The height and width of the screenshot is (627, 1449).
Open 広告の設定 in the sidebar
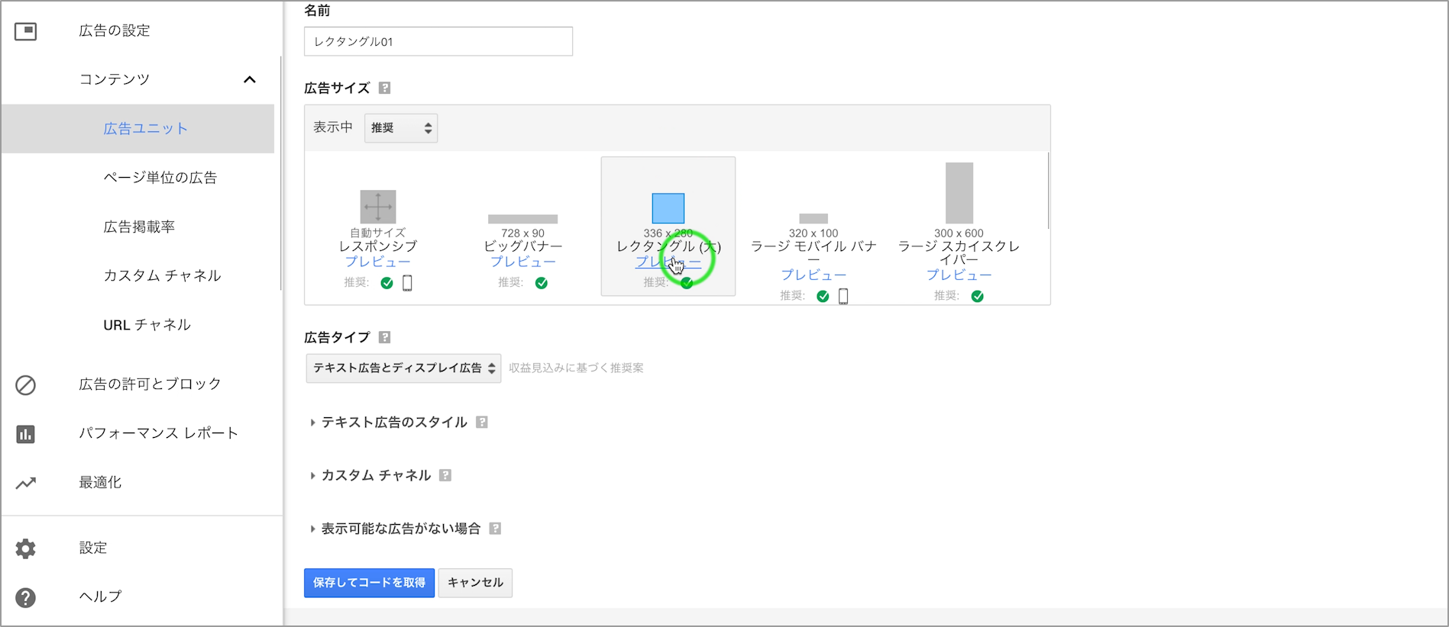(115, 31)
